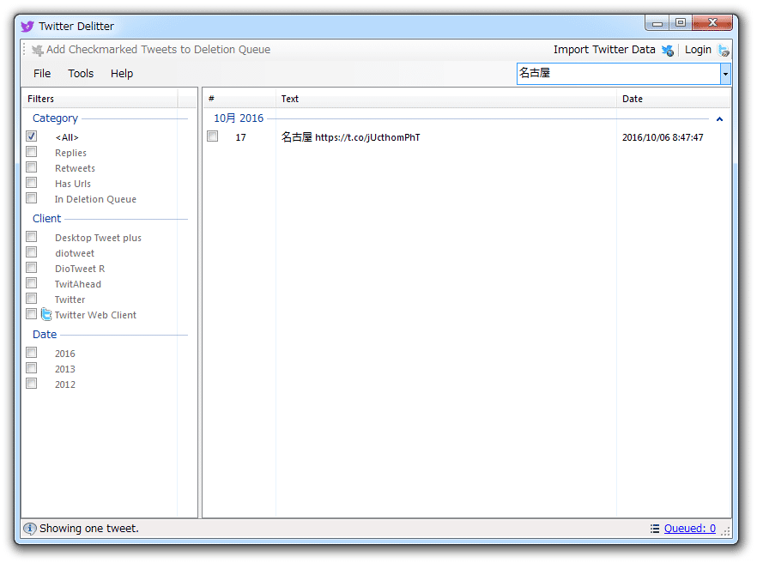Click the Twitter Delitter bird icon in title bar
The width and height of the screenshot is (757, 563).
pos(27,26)
